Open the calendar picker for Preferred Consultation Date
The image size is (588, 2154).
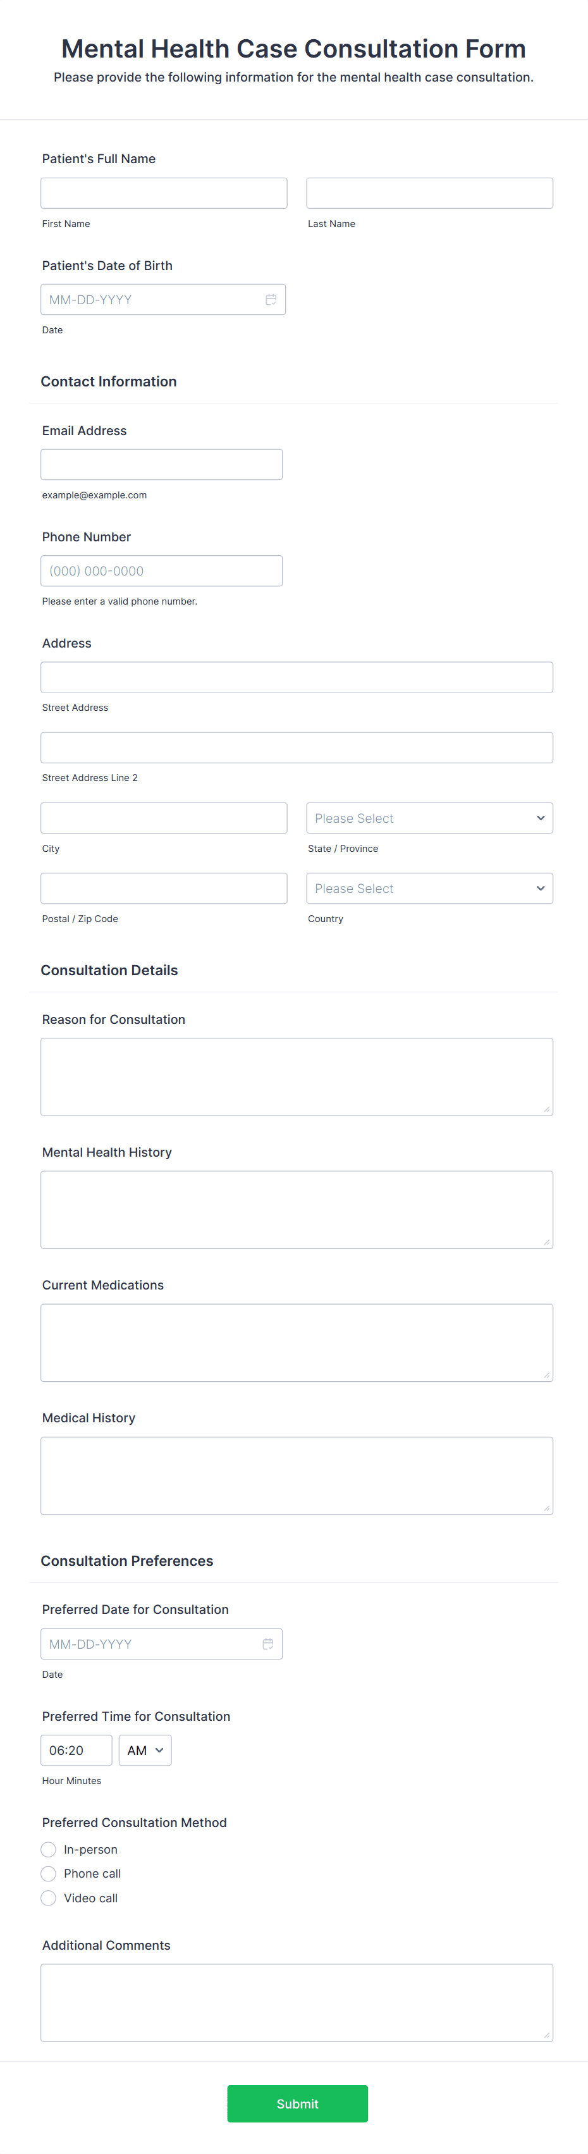click(269, 1643)
